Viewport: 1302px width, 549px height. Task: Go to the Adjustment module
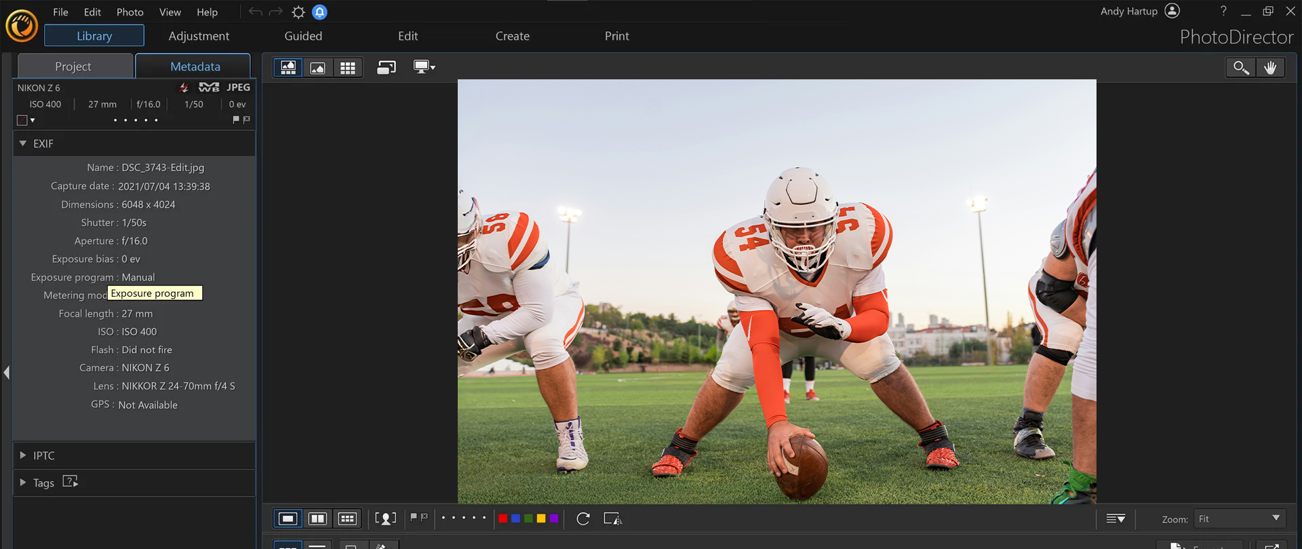tap(199, 36)
